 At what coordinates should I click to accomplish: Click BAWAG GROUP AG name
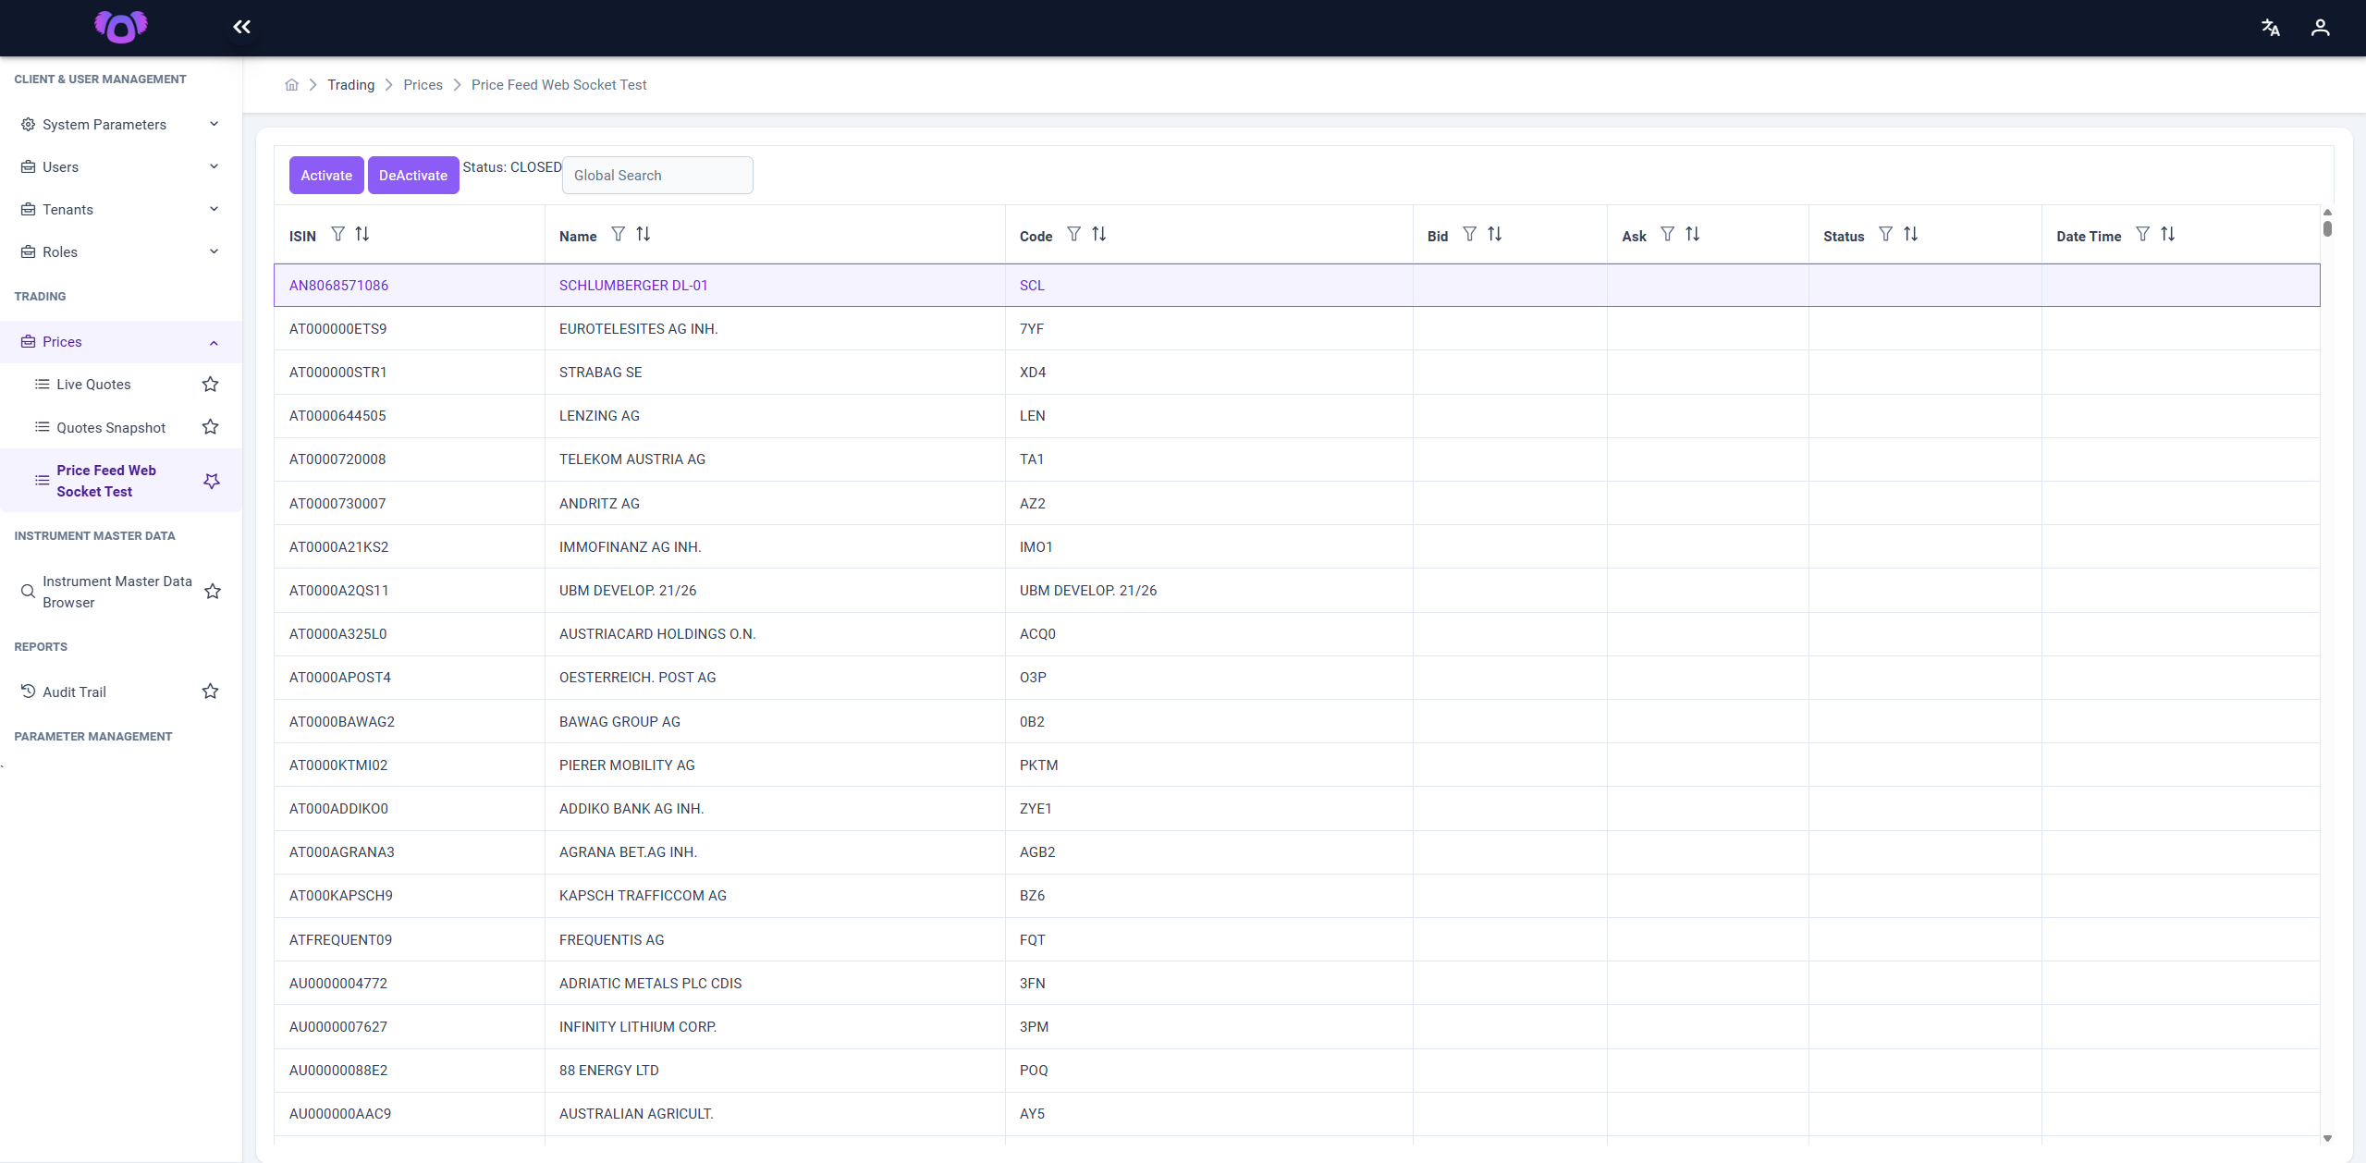pos(619,722)
